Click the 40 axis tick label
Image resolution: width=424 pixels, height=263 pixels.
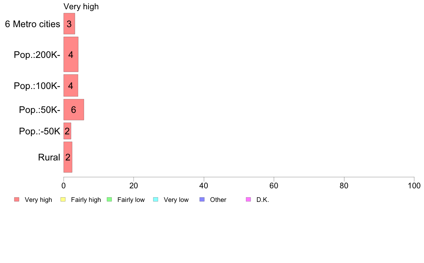click(x=204, y=185)
